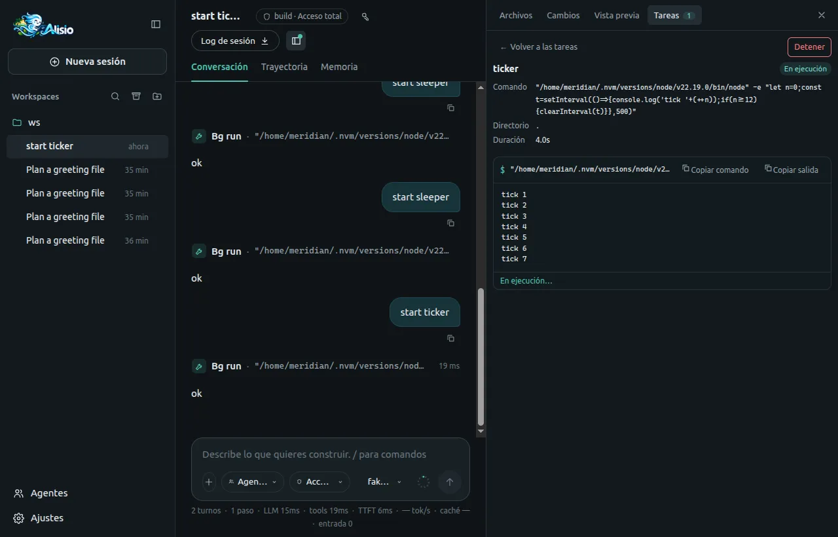Click the Alisio logo
Screen dimensions: 838x537
[43, 26]
